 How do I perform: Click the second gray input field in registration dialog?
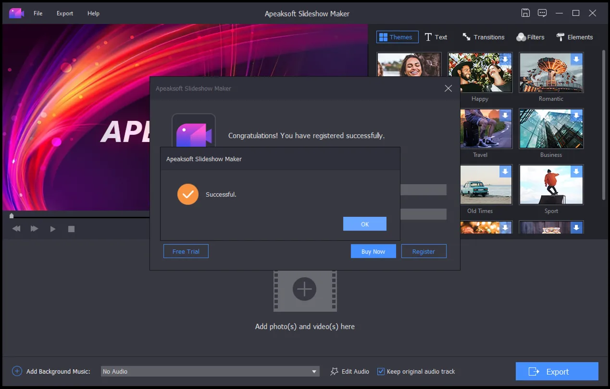click(x=423, y=214)
